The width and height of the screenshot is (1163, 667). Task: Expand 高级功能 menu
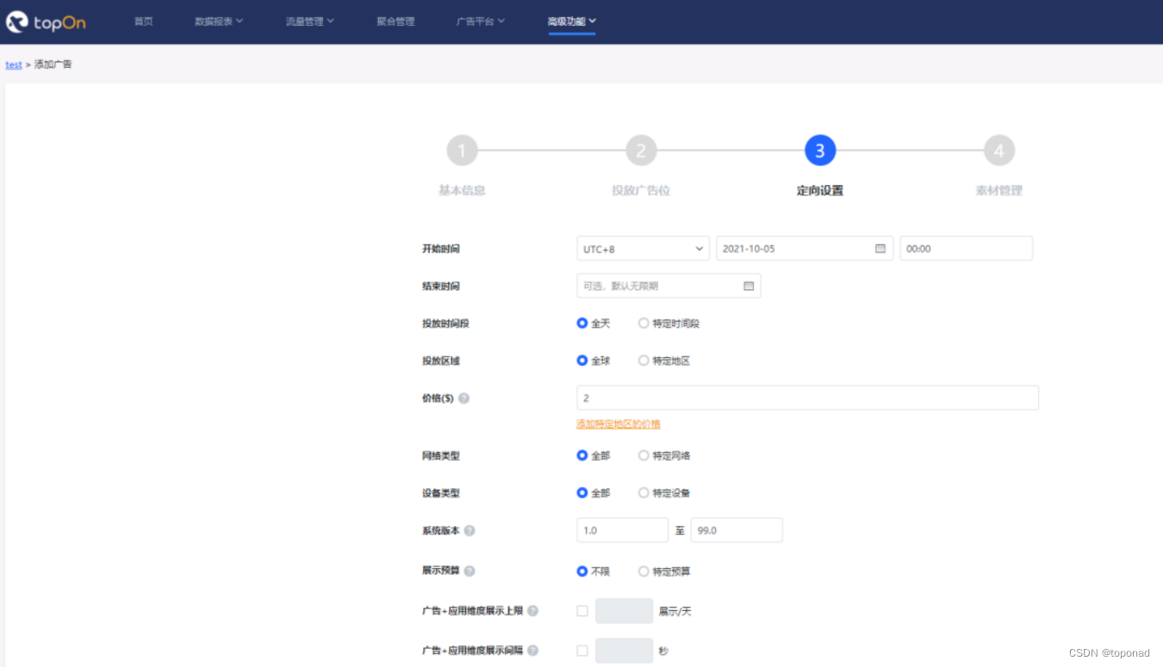click(572, 22)
